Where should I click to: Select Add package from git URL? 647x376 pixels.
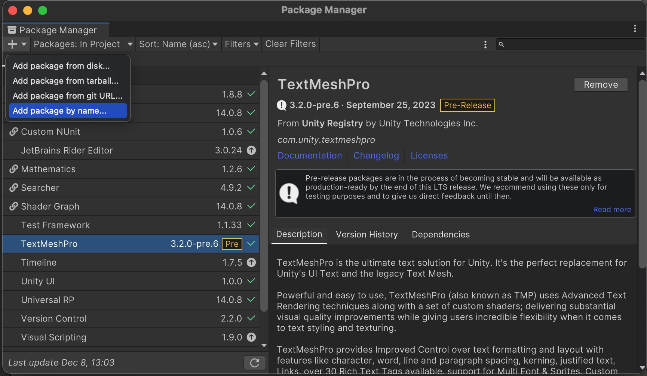[x=68, y=96]
